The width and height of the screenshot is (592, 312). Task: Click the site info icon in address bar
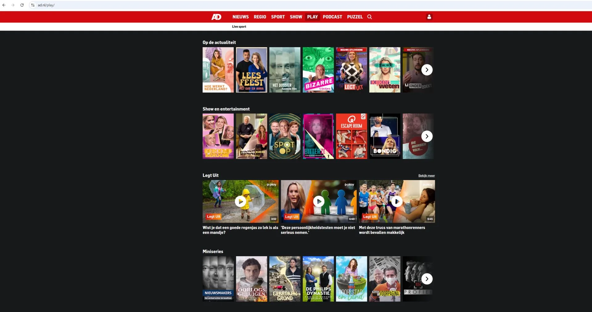click(x=33, y=5)
